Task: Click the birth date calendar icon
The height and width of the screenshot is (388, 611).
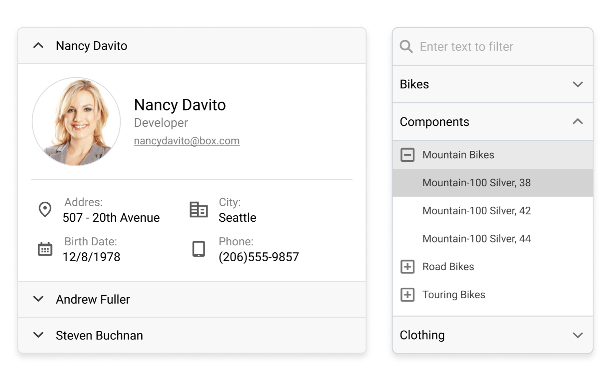Action: [x=45, y=249]
